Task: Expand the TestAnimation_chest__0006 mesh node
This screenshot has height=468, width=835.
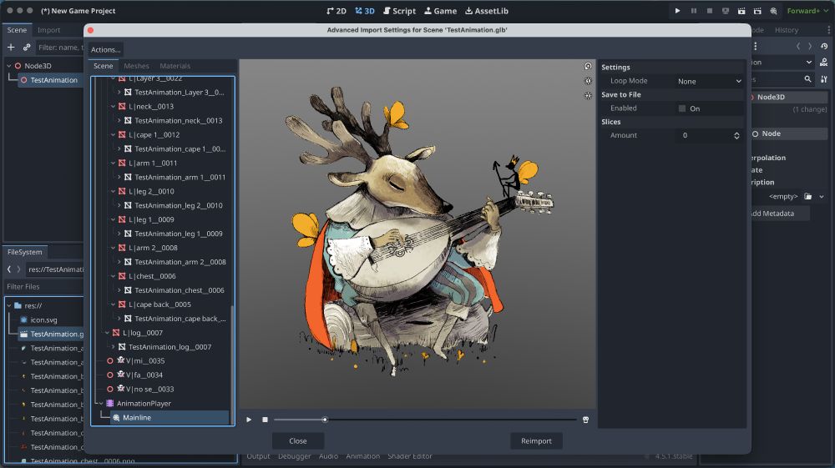Action: tap(119, 290)
